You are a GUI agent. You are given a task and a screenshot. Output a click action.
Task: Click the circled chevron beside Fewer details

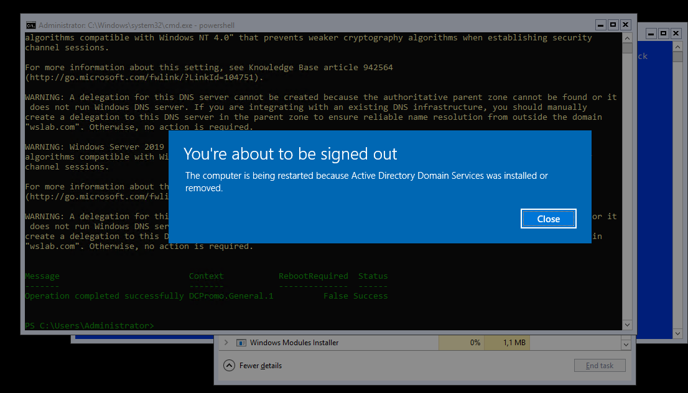(230, 365)
